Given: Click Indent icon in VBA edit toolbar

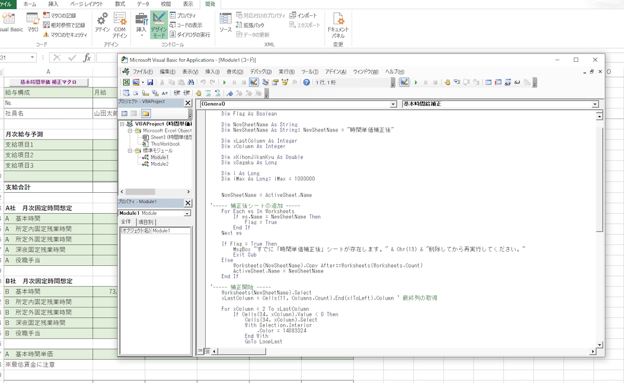Looking at the screenshot, I should (177, 93).
